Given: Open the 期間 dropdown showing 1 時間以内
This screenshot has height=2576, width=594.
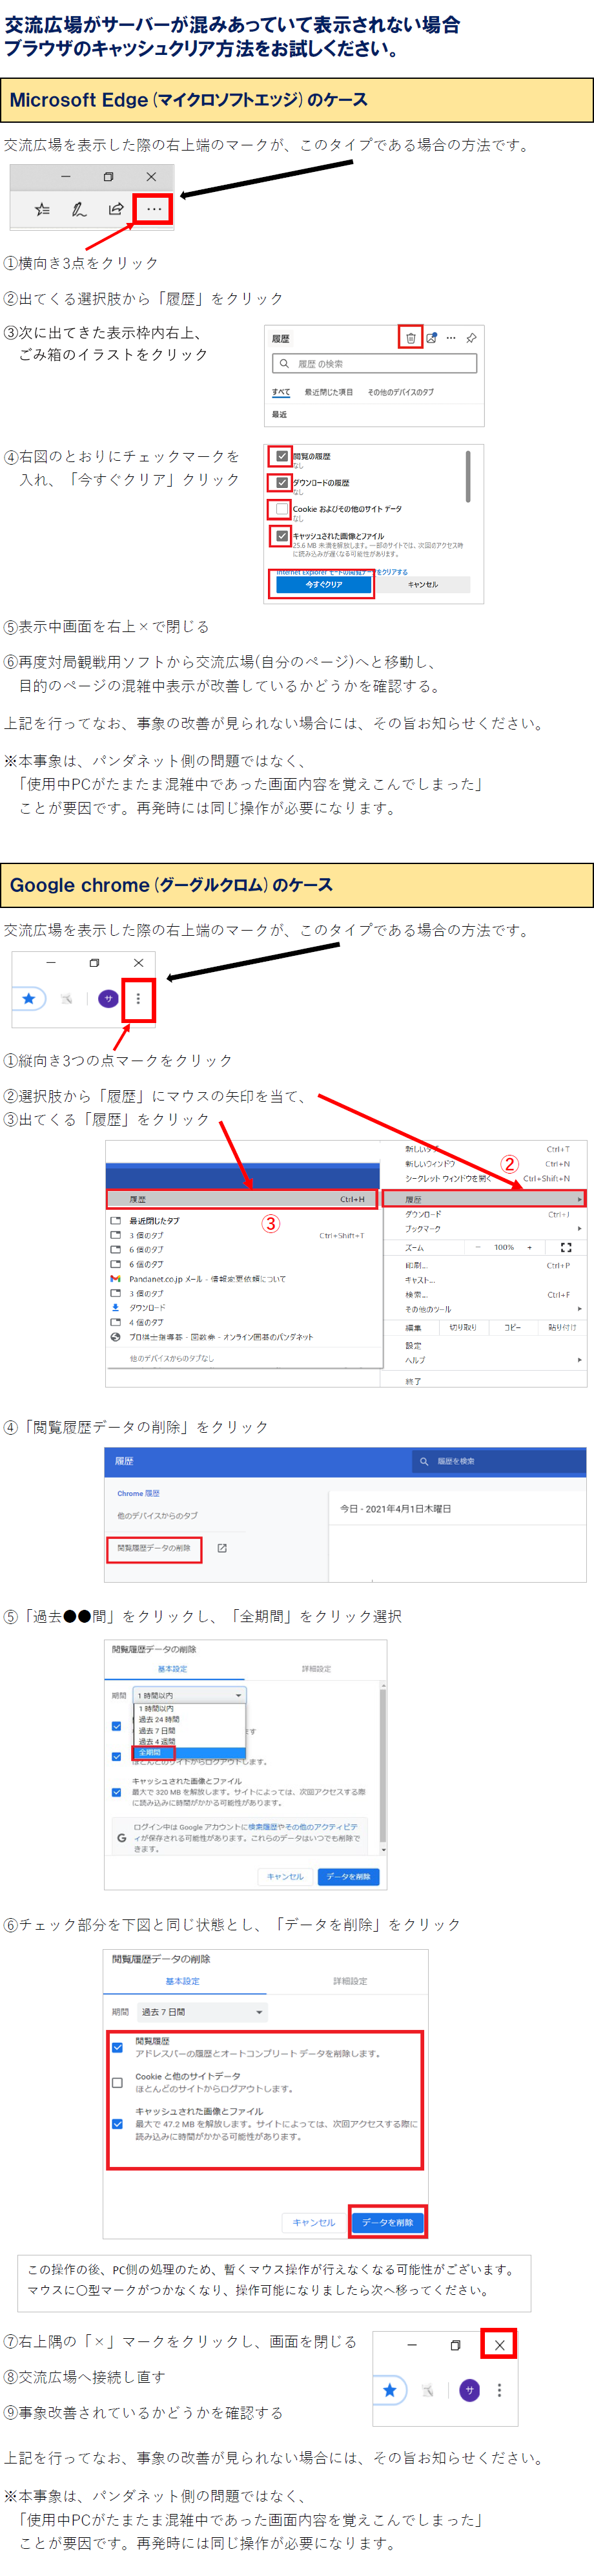Looking at the screenshot, I should (x=190, y=1695).
